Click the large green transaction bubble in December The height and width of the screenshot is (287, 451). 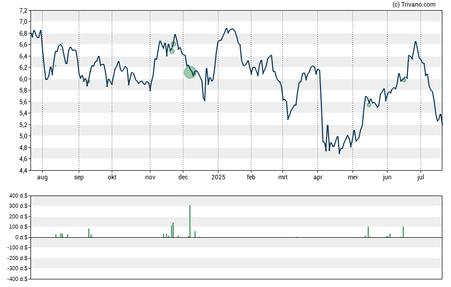tap(190, 72)
